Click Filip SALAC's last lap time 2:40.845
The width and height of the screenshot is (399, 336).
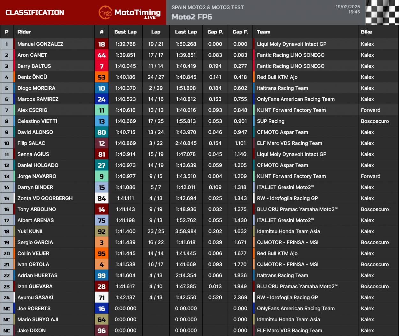pyautogui.click(x=186, y=143)
